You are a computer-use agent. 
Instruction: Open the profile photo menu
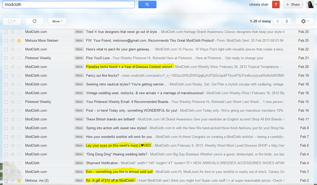tap(310, 4)
